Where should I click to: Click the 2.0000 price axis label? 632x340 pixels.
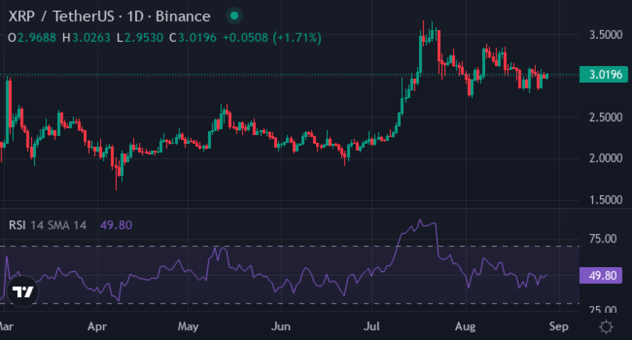(606, 159)
